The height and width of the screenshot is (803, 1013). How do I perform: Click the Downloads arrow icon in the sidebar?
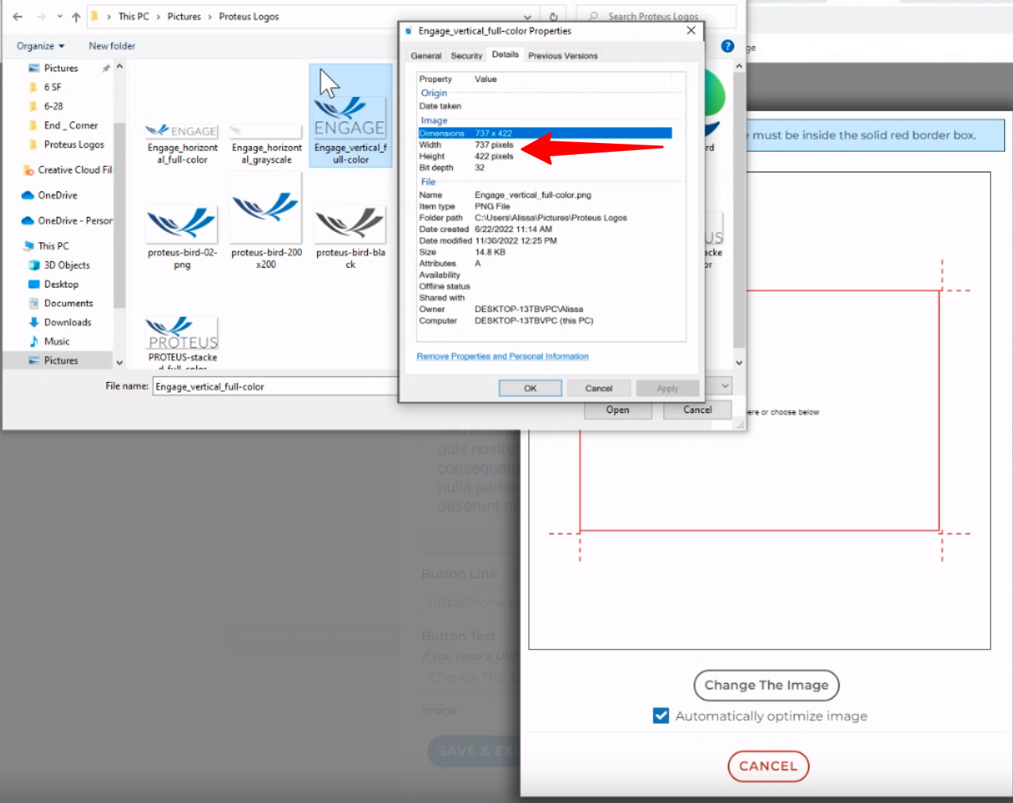pyautogui.click(x=33, y=322)
